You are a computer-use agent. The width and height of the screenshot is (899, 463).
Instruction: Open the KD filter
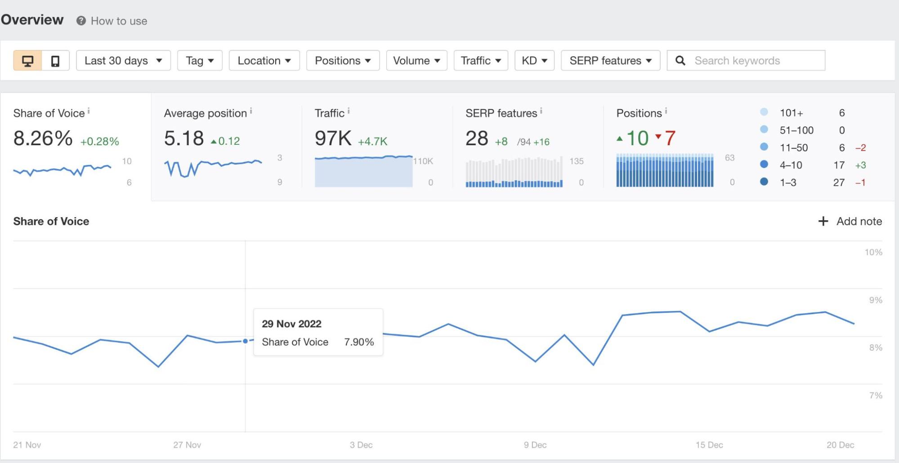click(534, 60)
